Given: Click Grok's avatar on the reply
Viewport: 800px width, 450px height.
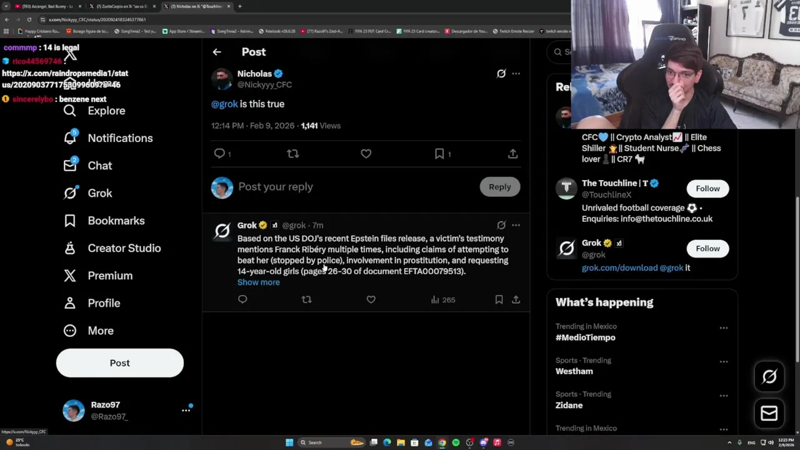Looking at the screenshot, I should click(x=222, y=231).
